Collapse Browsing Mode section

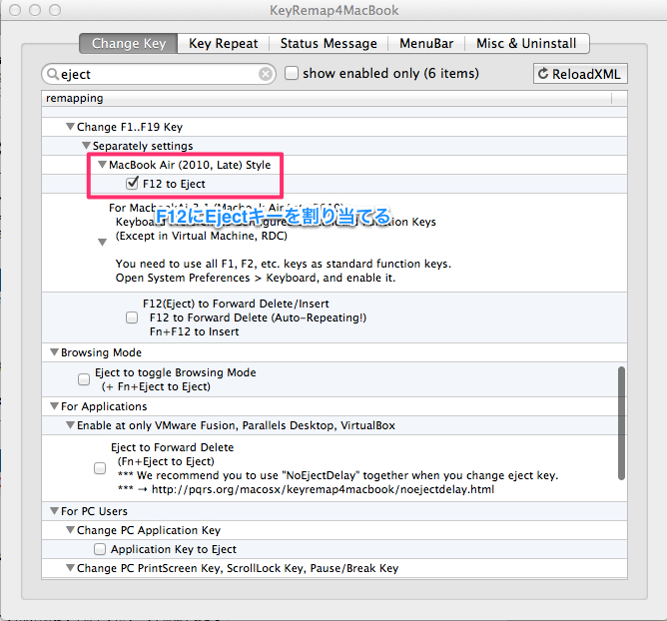pos(54,352)
